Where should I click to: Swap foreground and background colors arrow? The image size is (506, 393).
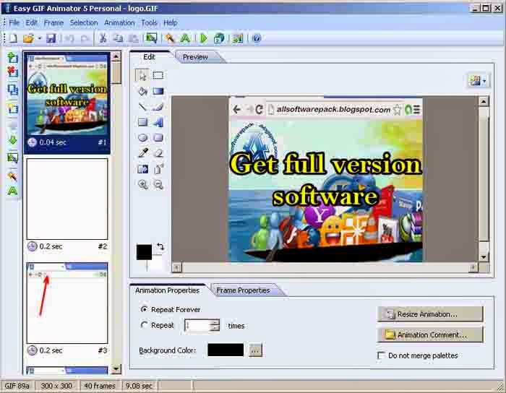(x=160, y=247)
